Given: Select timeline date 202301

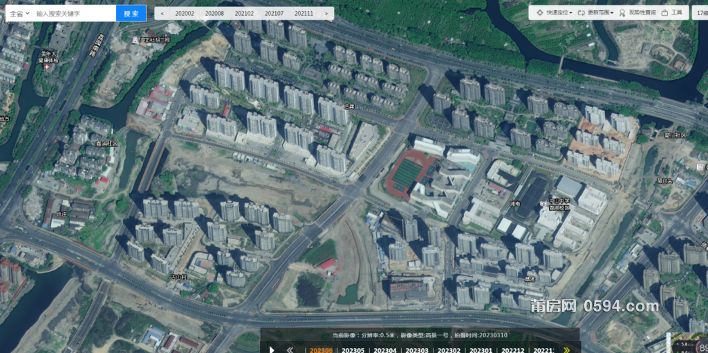Looking at the screenshot, I should pos(481,350).
